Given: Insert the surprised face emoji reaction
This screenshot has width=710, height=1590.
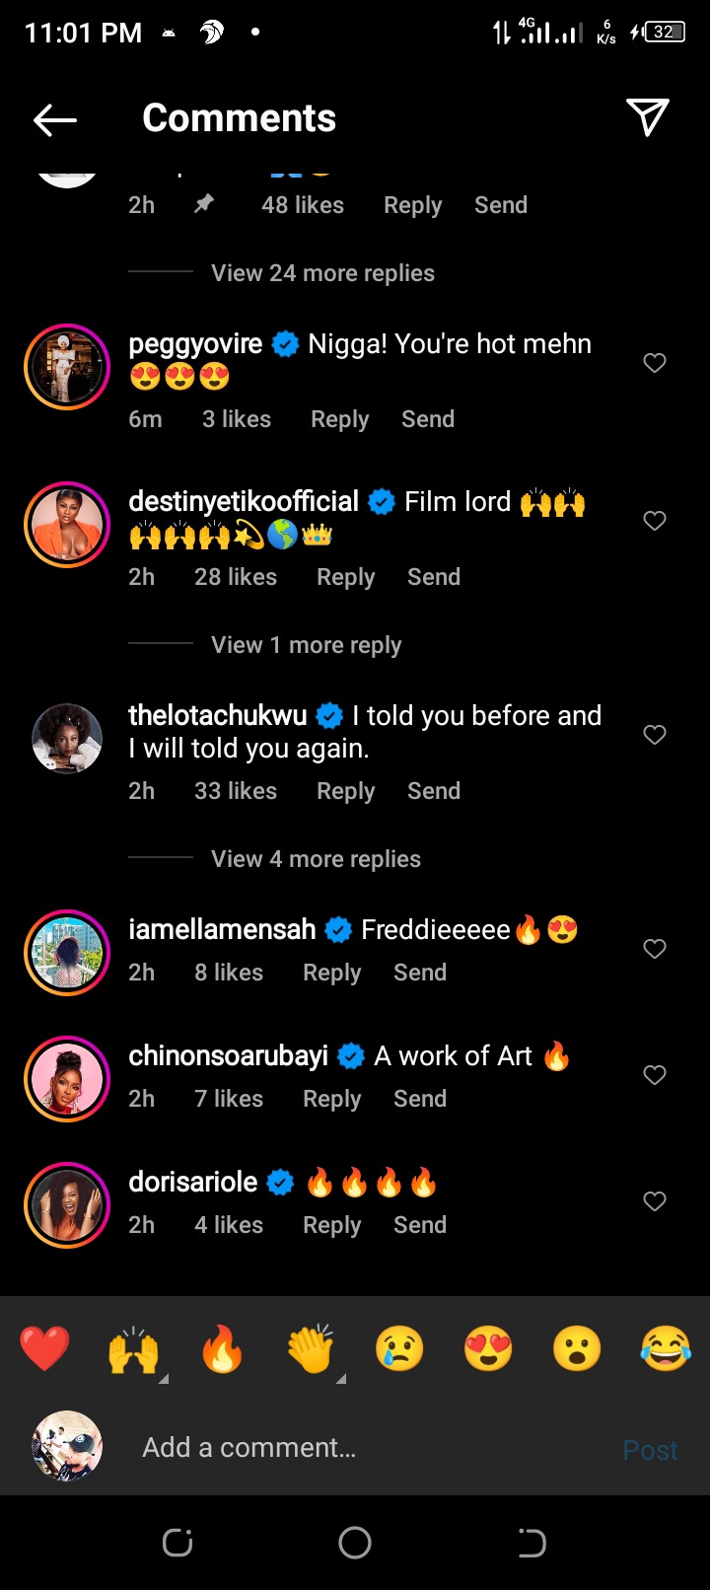Looking at the screenshot, I should point(577,1348).
